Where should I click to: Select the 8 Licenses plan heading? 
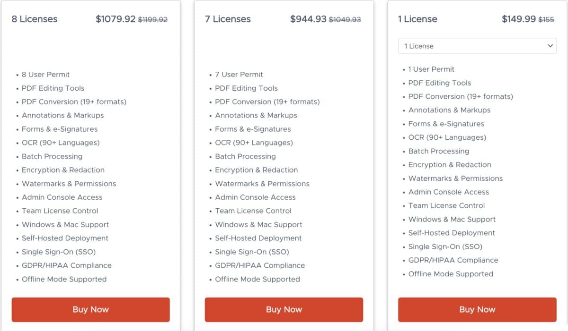point(34,19)
